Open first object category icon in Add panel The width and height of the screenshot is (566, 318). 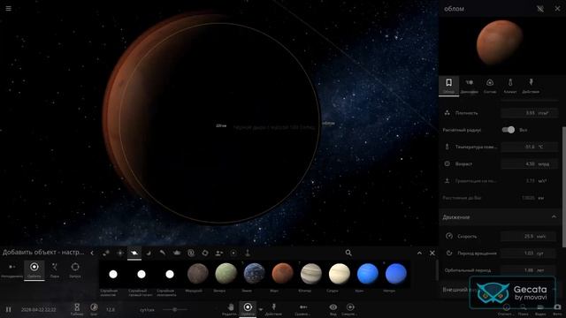pyautogui.click(x=106, y=254)
